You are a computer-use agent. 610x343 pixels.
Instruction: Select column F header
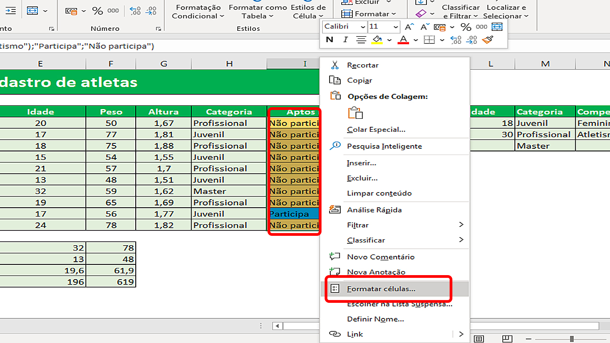[x=111, y=64]
